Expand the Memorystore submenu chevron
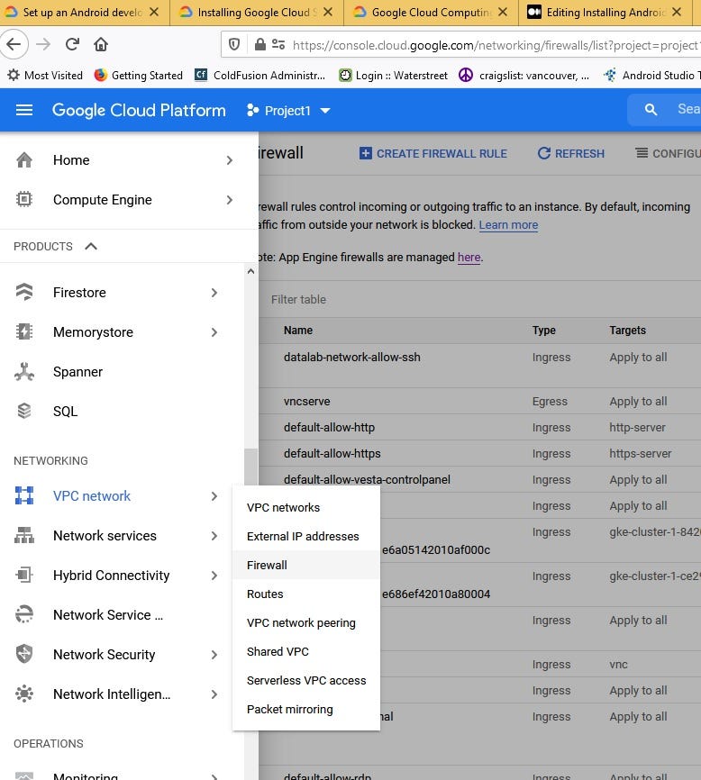This screenshot has height=780, width=701. pos(214,331)
